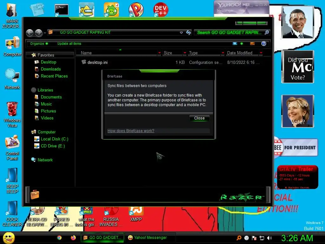Close the Briefcase dialog with the Close button
This screenshot has height=244, width=325.
point(199,118)
